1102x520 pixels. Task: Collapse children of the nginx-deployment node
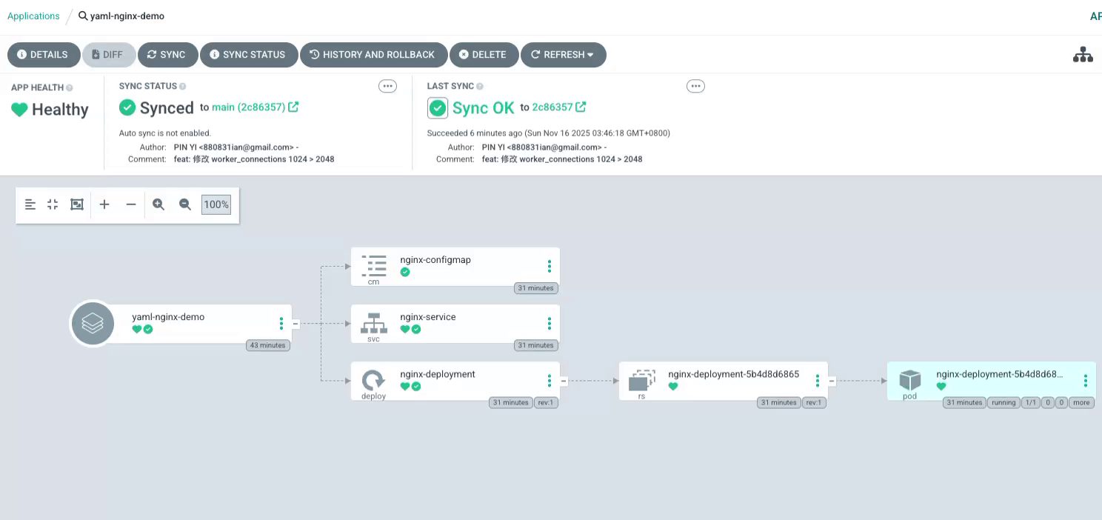click(x=564, y=381)
